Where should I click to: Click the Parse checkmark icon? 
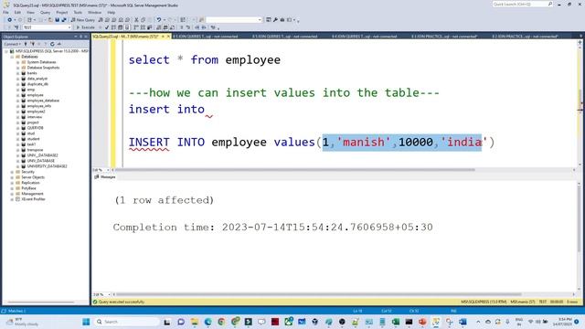tap(107, 27)
